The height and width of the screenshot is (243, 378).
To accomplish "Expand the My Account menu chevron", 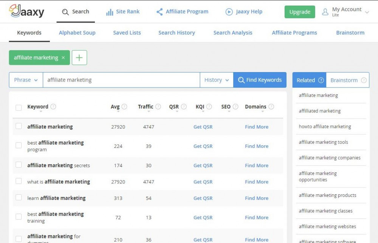I will click(367, 12).
